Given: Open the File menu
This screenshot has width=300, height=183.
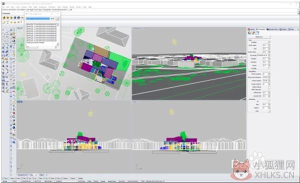Looking at the screenshot, I should click(3, 7).
